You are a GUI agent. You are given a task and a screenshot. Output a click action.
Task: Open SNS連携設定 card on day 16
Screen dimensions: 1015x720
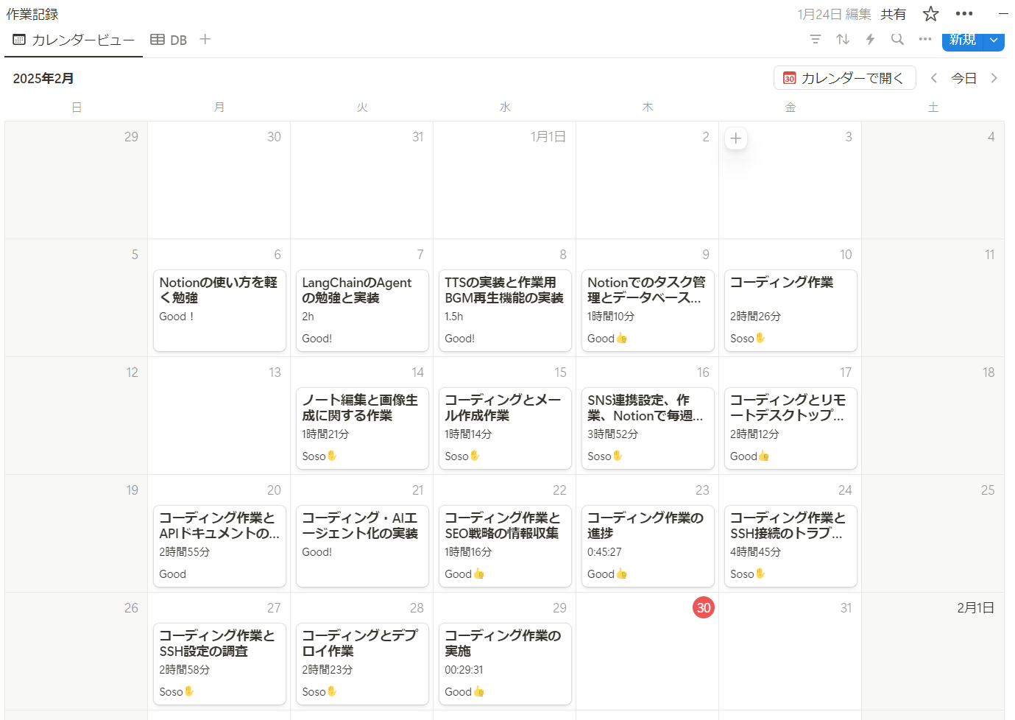[648, 428]
